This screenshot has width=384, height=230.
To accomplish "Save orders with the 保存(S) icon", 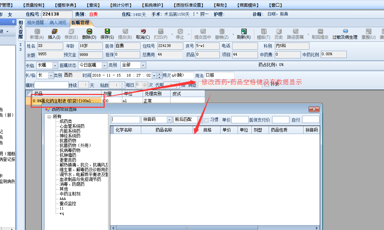I will click(x=107, y=31).
